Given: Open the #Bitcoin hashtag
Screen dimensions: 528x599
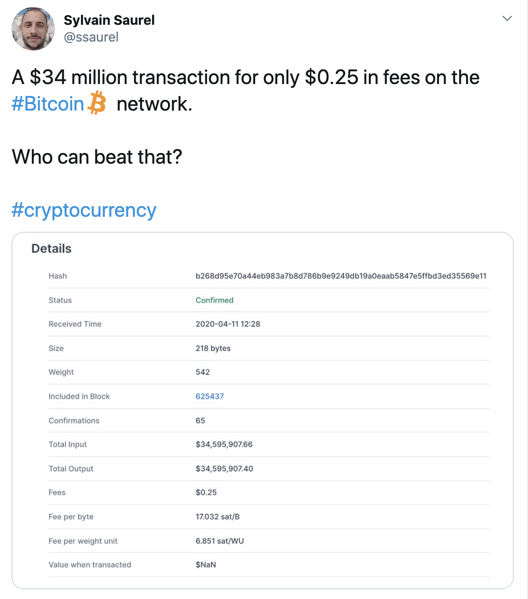Looking at the screenshot, I should (x=48, y=104).
